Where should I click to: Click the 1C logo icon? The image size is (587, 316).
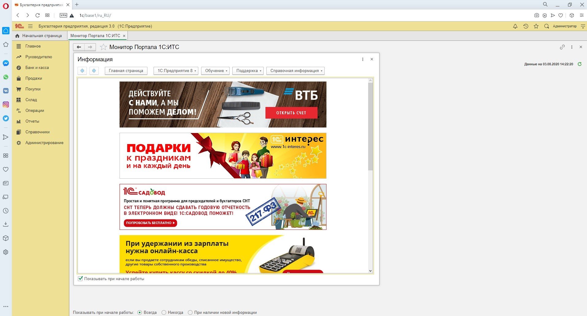click(19, 26)
